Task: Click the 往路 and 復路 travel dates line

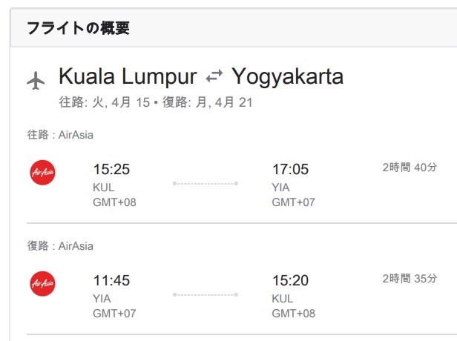Action: pyautogui.click(x=156, y=102)
